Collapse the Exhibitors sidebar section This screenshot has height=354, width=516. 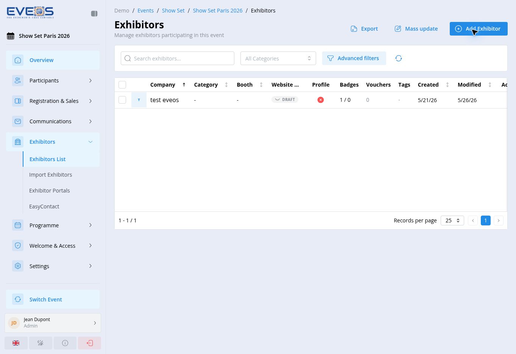(x=53, y=142)
